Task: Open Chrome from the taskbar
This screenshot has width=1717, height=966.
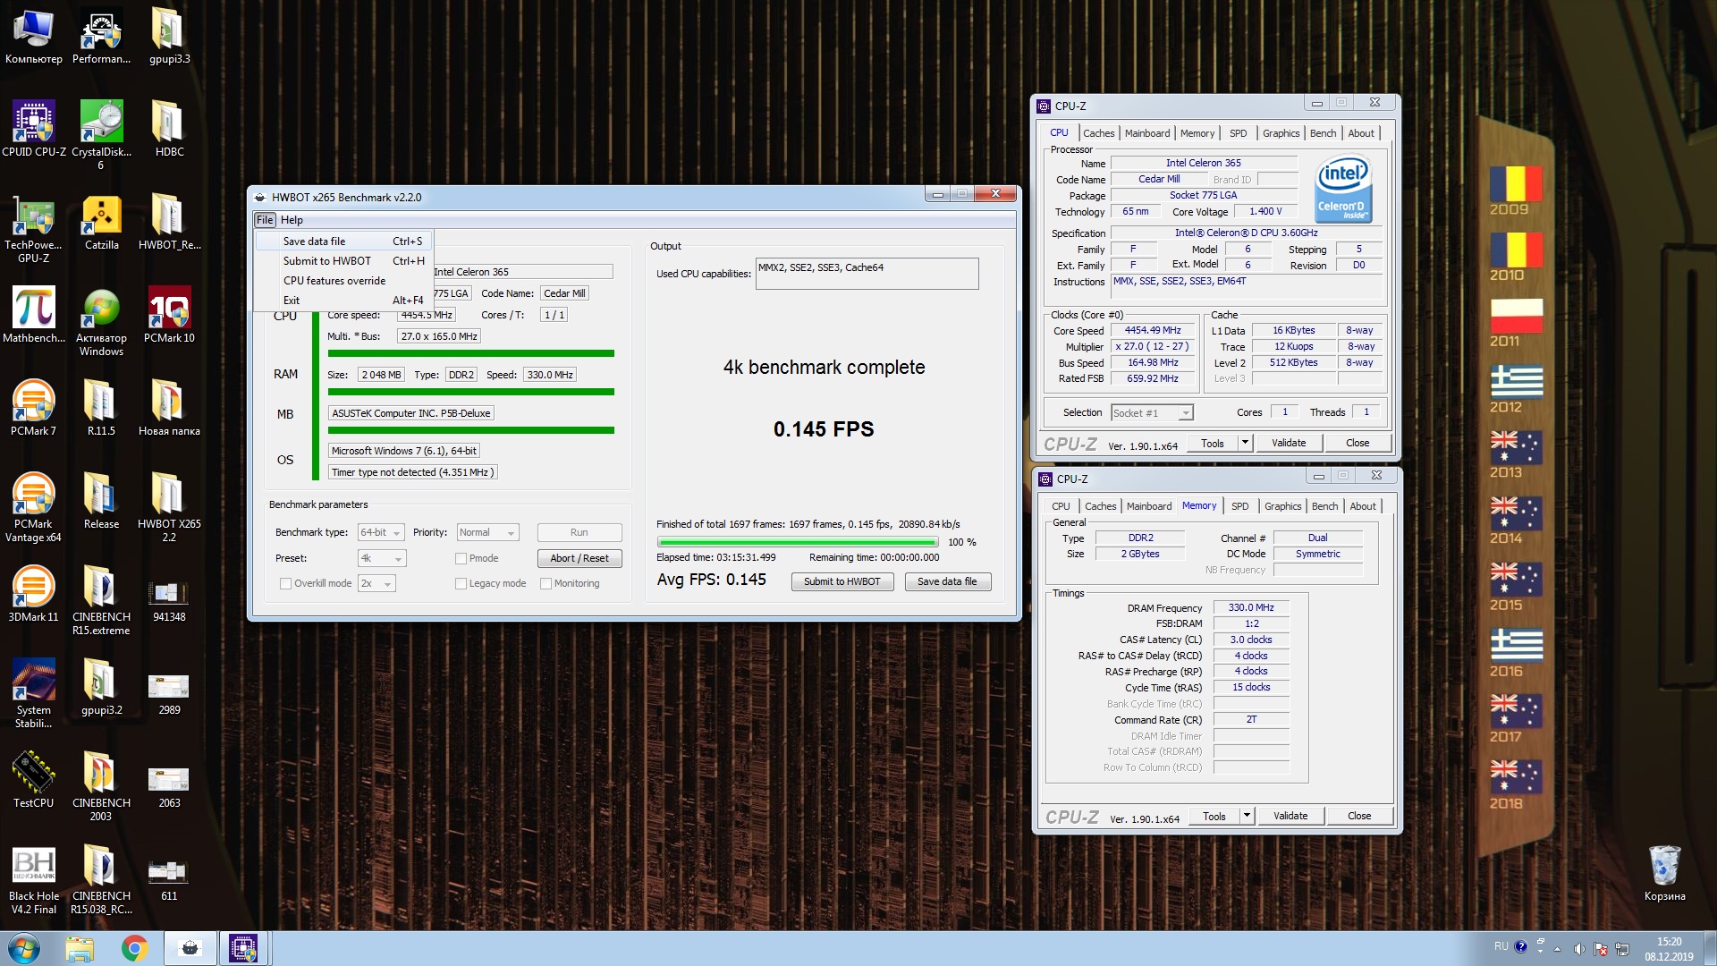Action: coord(135,948)
